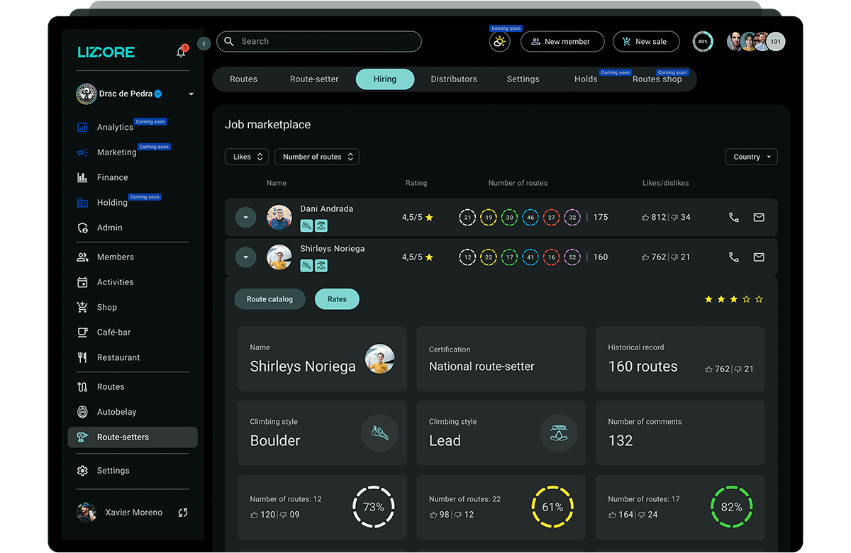Image resolution: width=851 pixels, height=553 pixels.
Task: Open Analytics in the sidebar
Action: (115, 128)
